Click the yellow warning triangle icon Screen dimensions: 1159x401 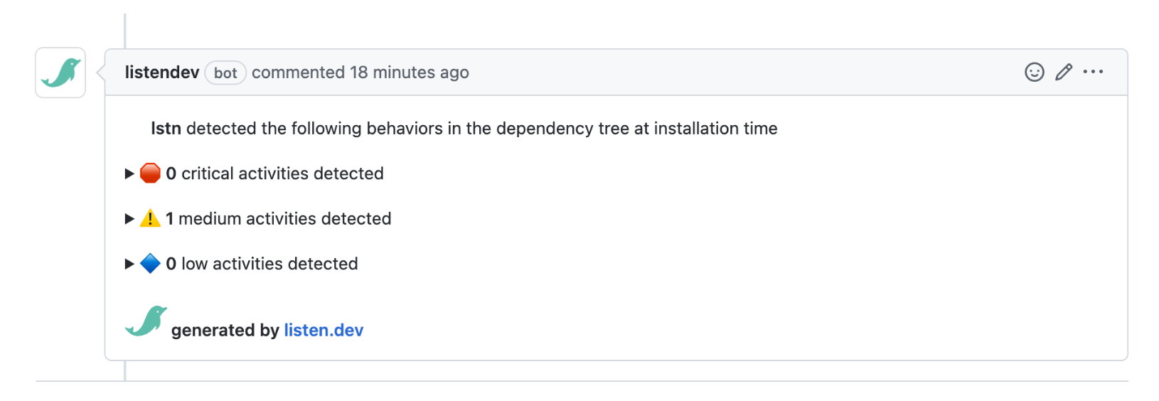point(150,218)
